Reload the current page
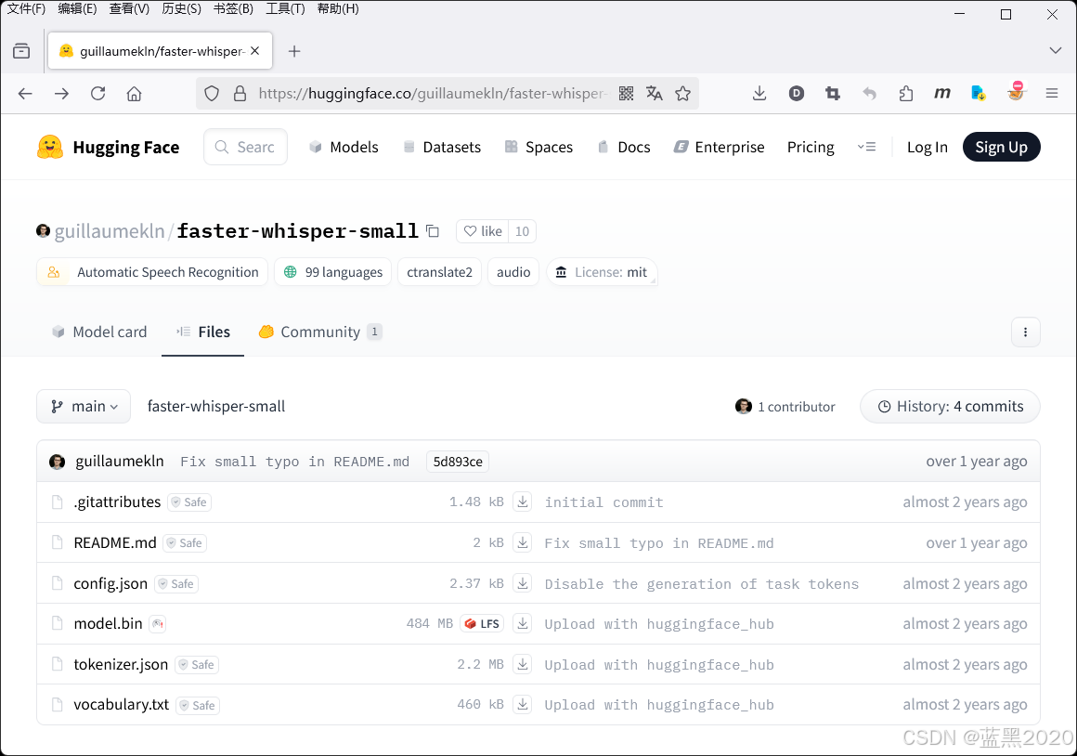1077x756 pixels. click(98, 94)
